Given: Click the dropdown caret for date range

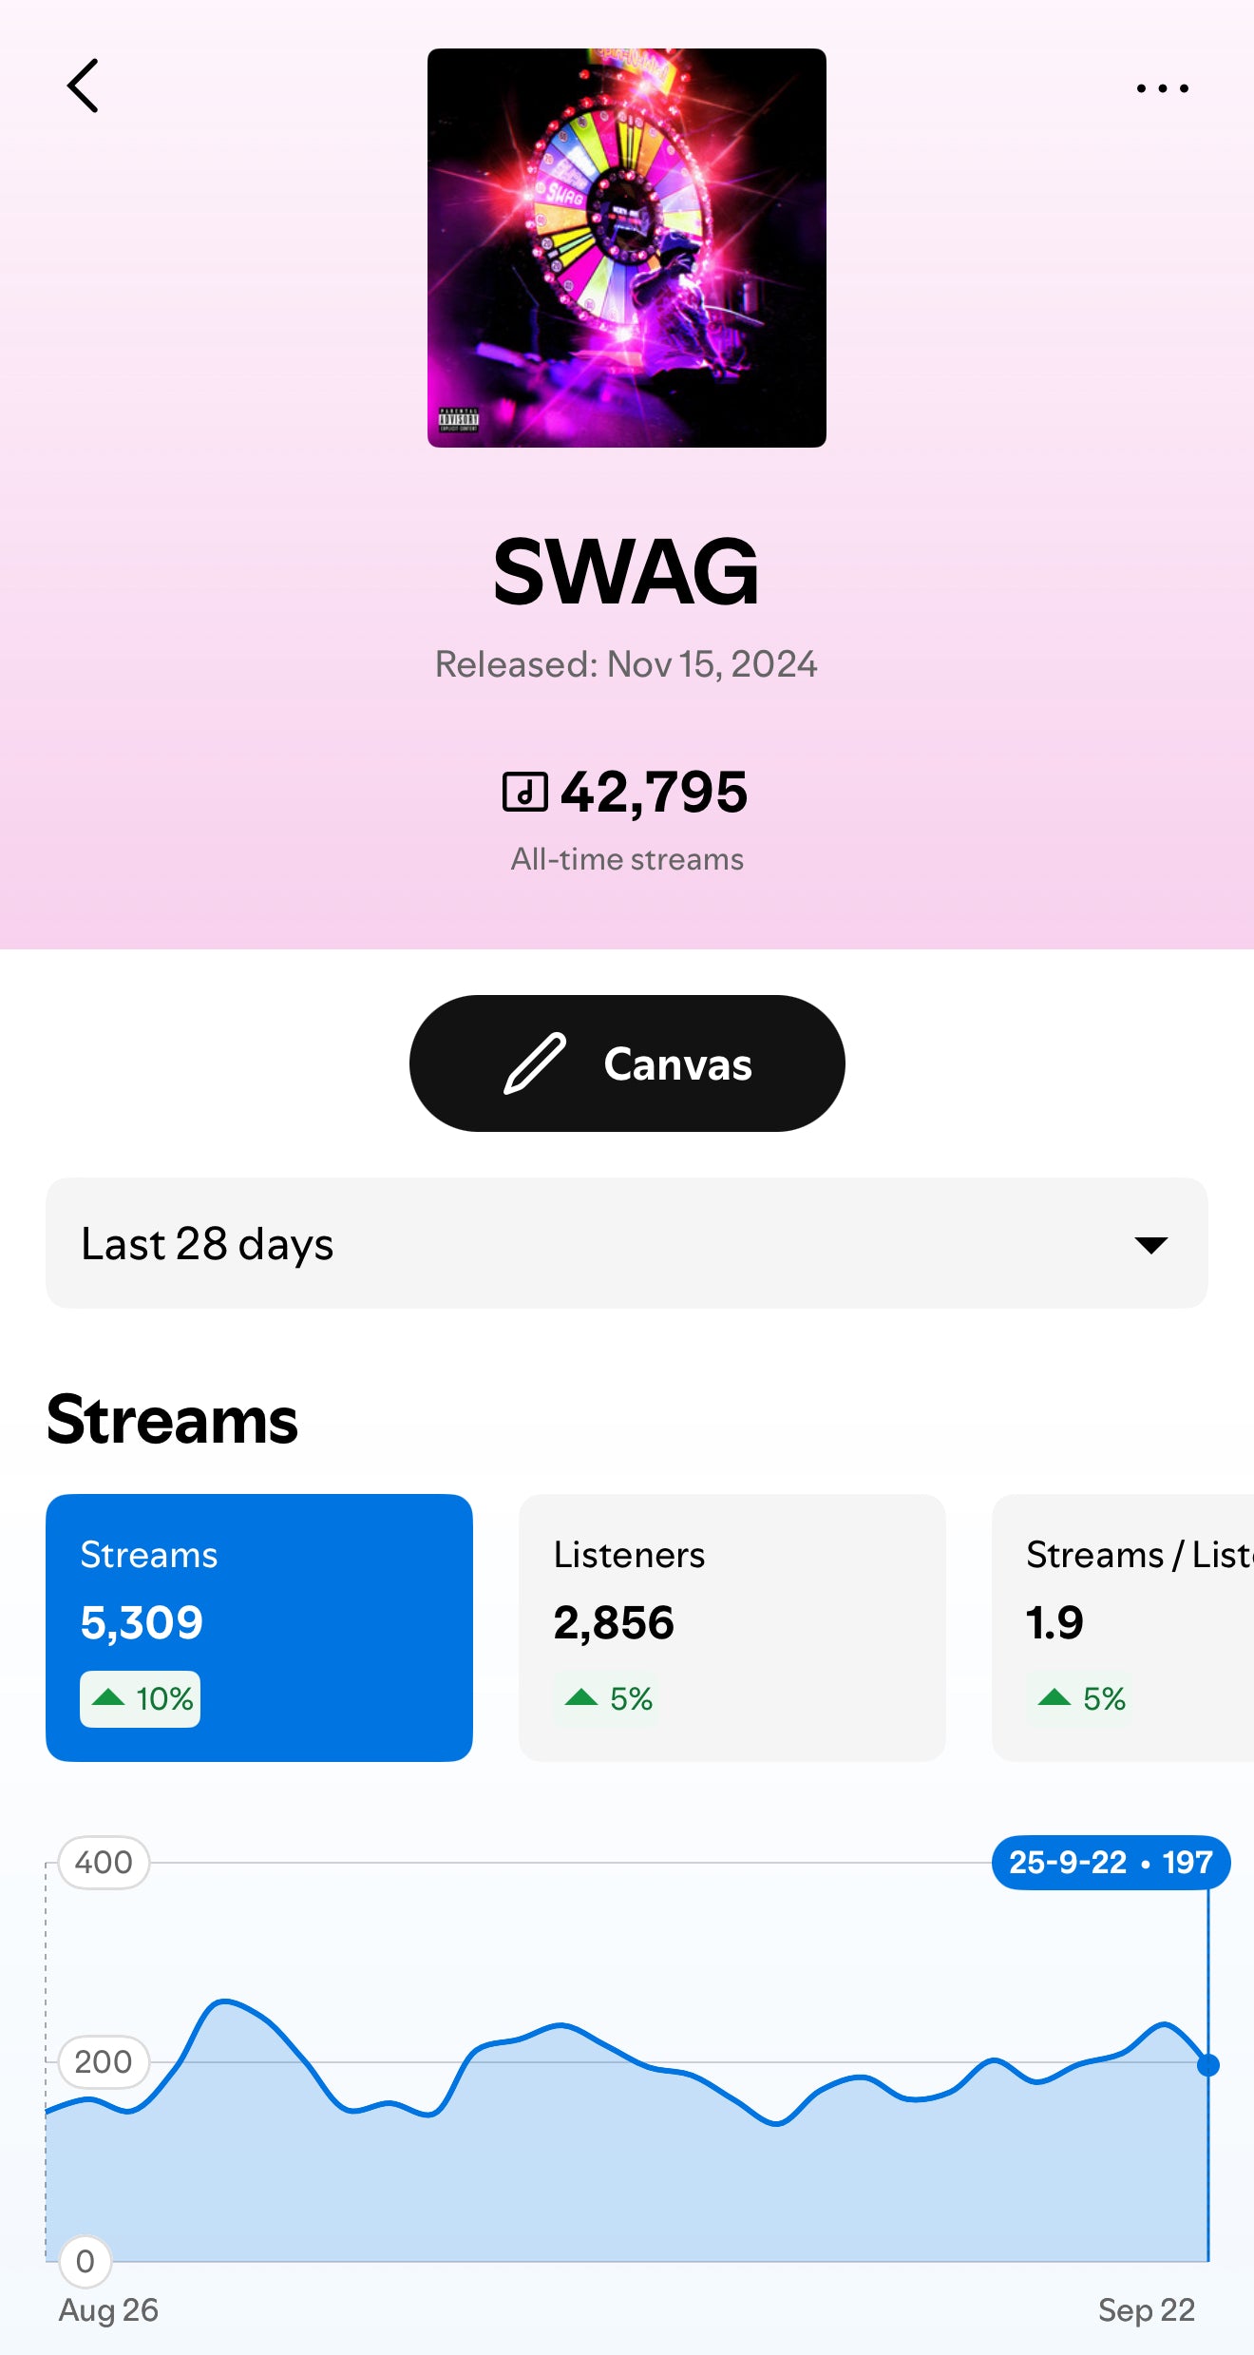Looking at the screenshot, I should 1150,1245.
